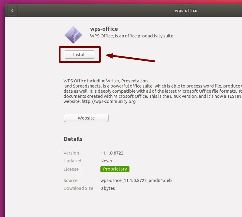Click the green Proprietary license badge
This screenshot has width=242, height=217.
click(115, 169)
